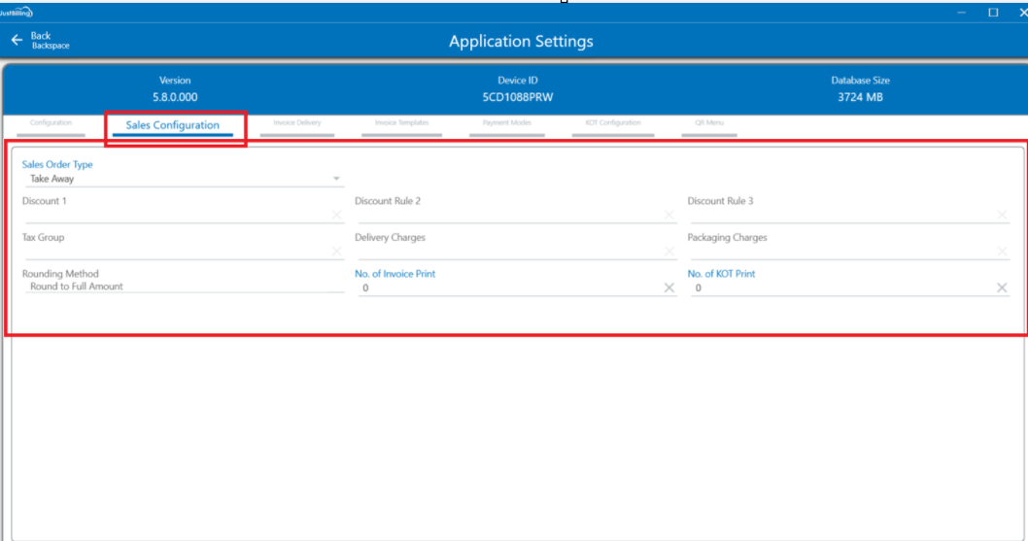Go to the Invoice Templates tab
The width and height of the screenshot is (1028, 541).
click(401, 123)
